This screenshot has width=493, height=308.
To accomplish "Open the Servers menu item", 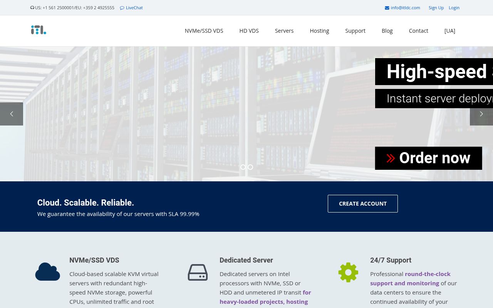I will tap(284, 31).
